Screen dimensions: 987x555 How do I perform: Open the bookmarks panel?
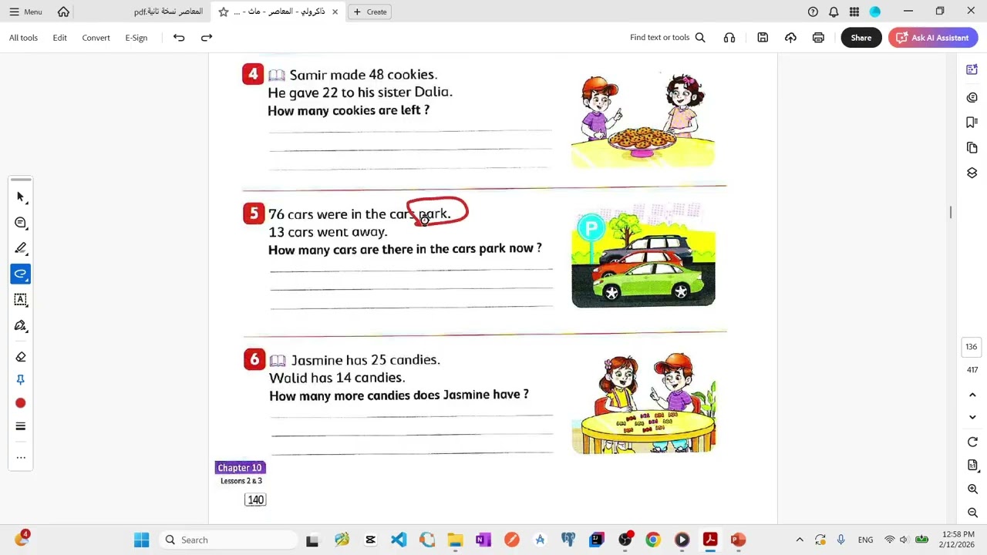click(972, 123)
